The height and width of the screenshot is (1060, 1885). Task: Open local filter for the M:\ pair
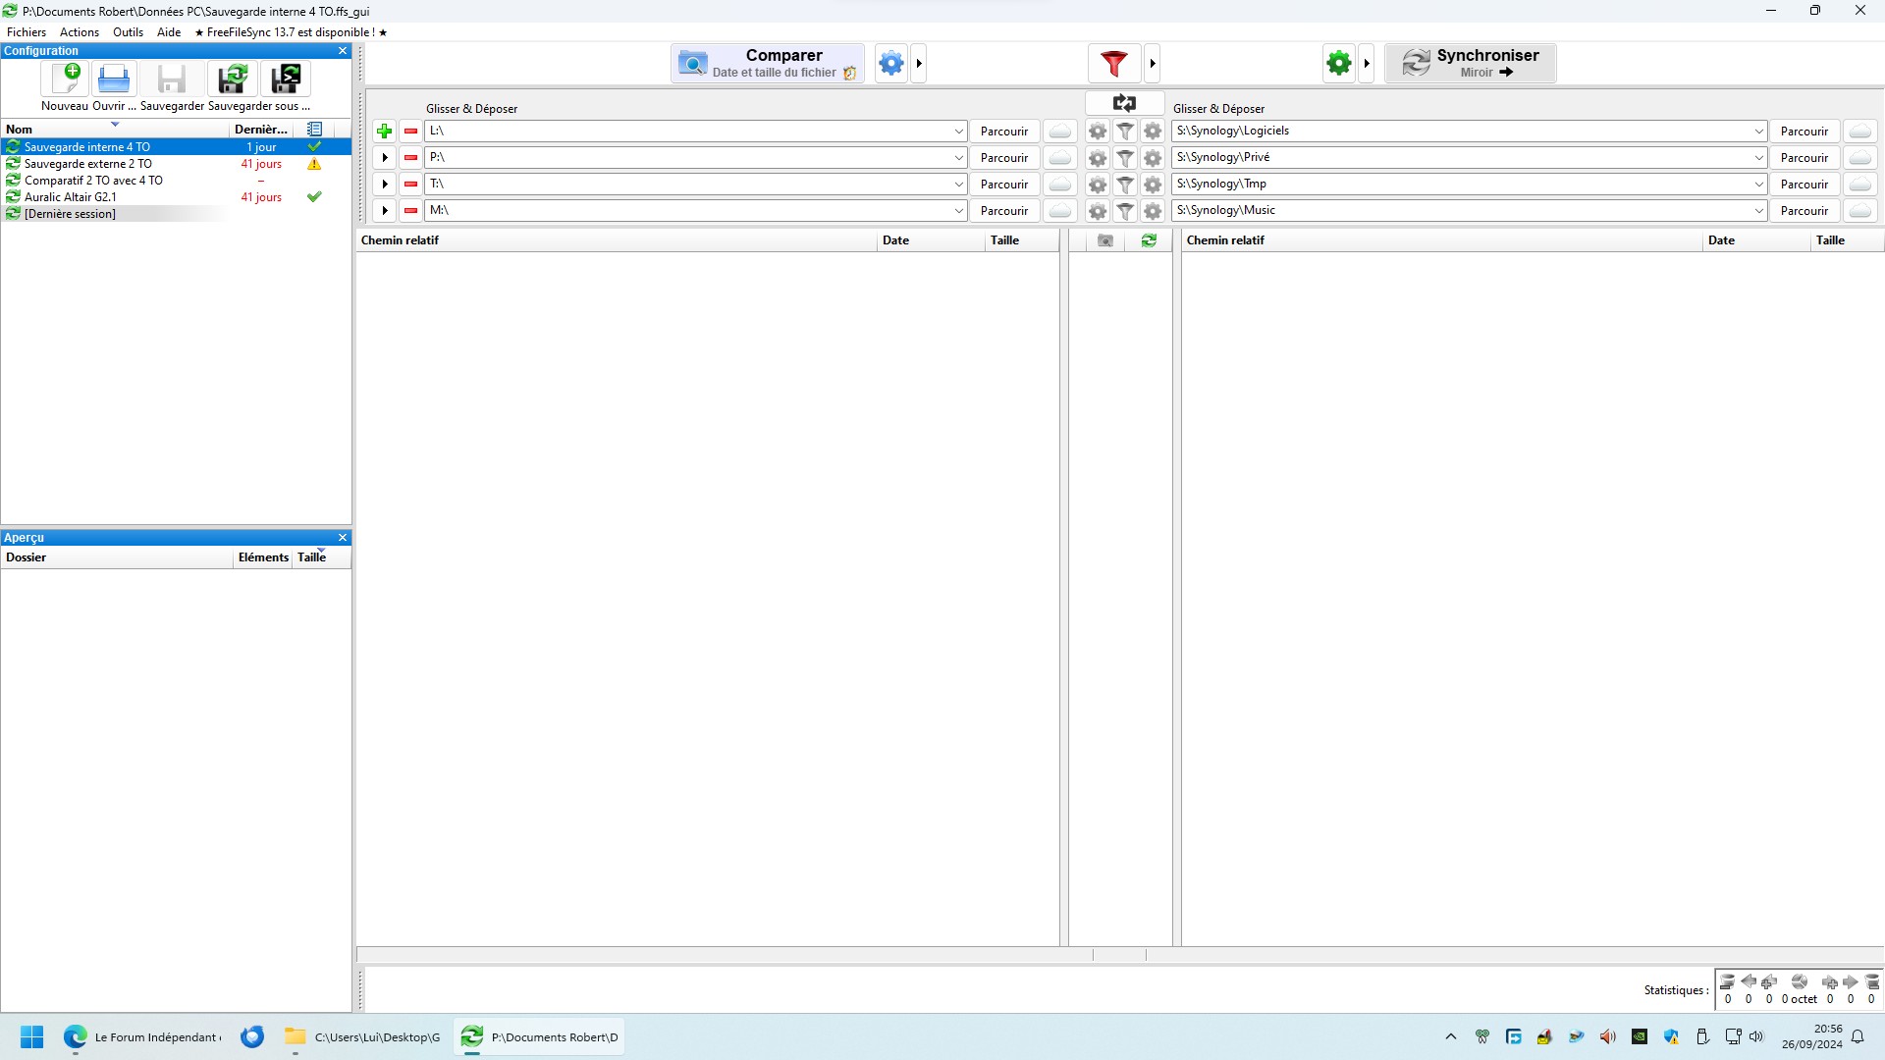click(1125, 211)
